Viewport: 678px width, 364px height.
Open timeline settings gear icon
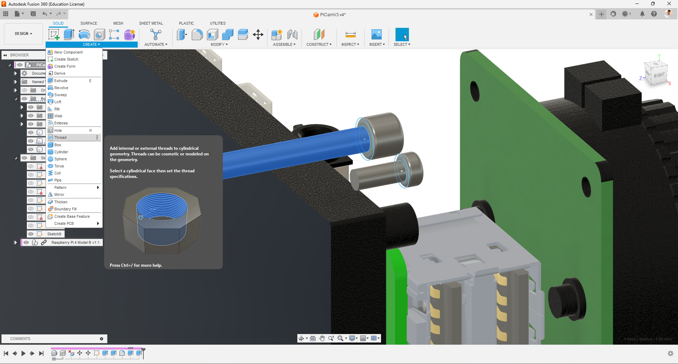pyautogui.click(x=671, y=353)
